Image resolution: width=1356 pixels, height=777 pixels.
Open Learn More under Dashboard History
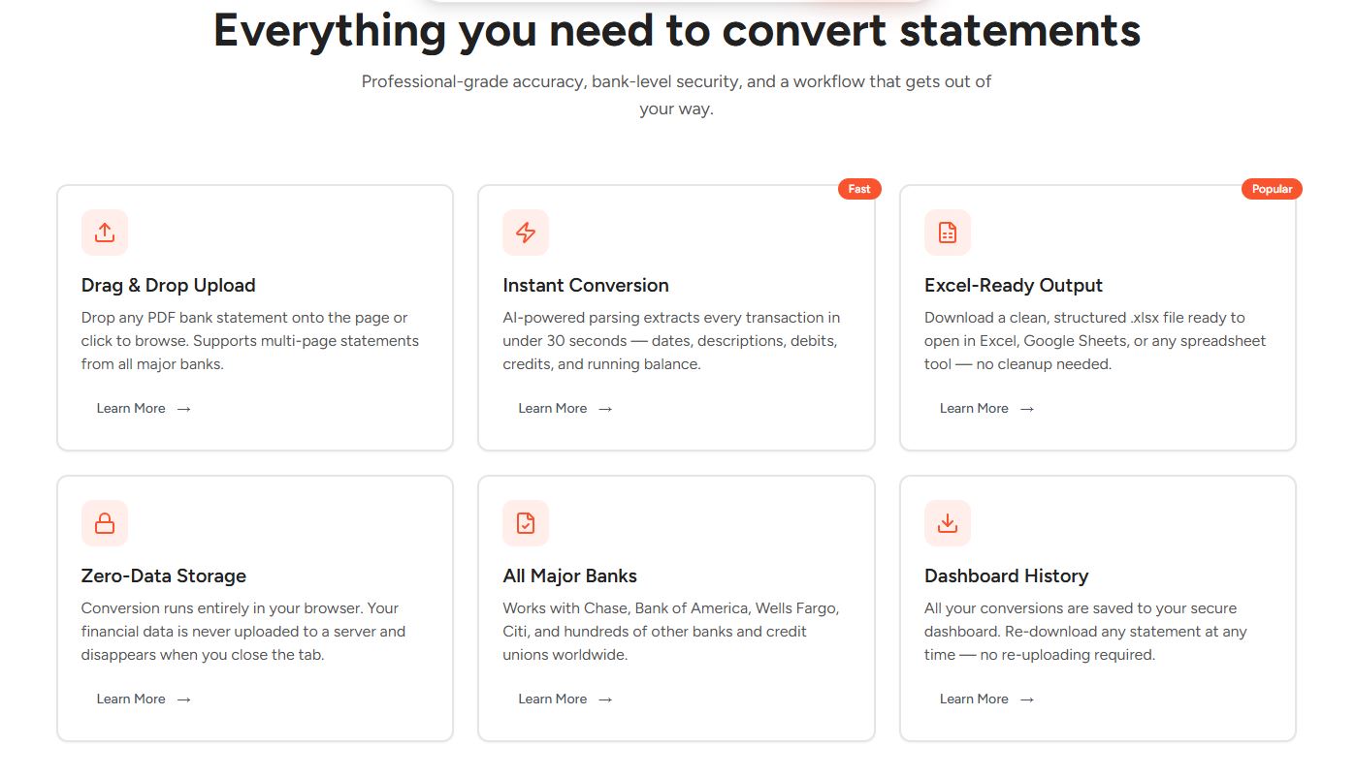tap(986, 699)
